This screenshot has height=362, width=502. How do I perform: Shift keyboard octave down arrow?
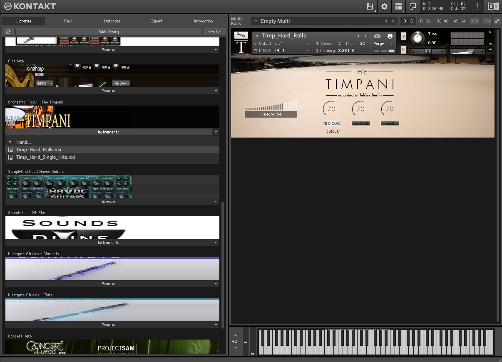[236, 347]
